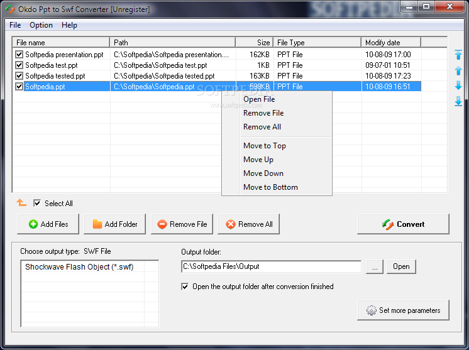Screen dimensions: 469x350
Task: Choose Open File from context menu
Action: 277,99
